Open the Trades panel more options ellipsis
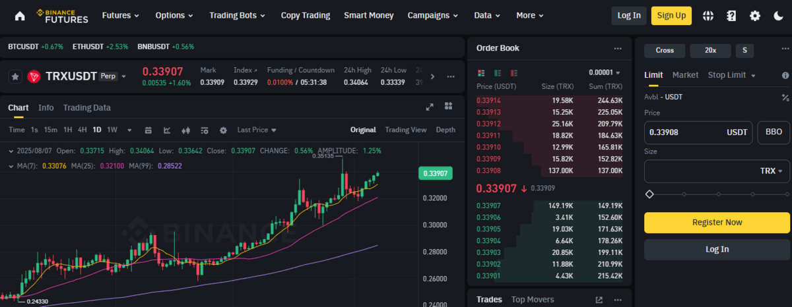The width and height of the screenshot is (792, 307). pos(618,300)
